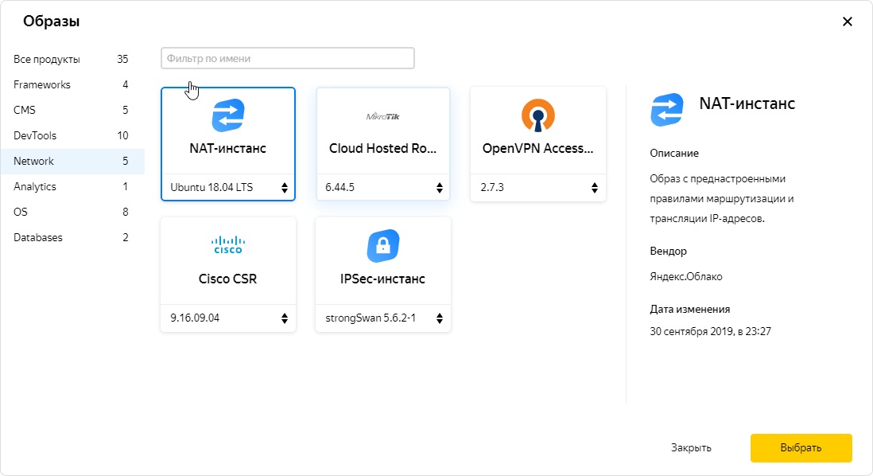The height and width of the screenshot is (476, 873).
Task: Select the DevTools category
Action: click(72, 135)
